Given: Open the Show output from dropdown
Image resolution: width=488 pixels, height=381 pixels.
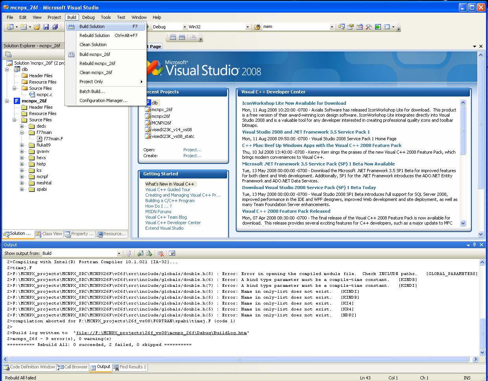Looking at the screenshot, I should (x=119, y=253).
